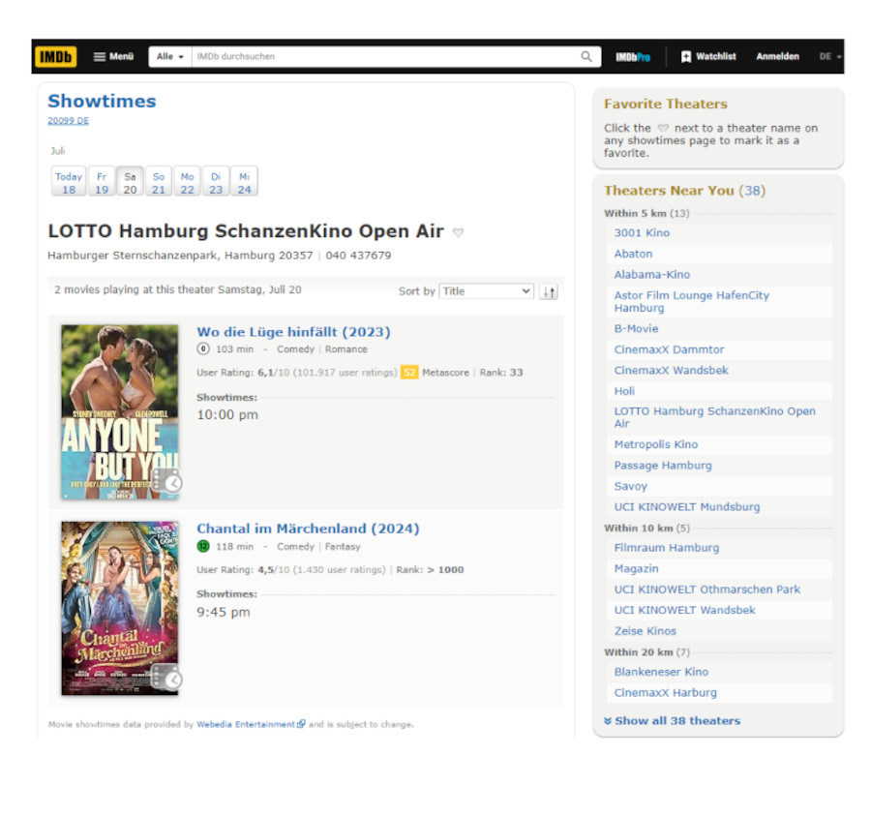
Task: Click watchlist ribbon on Anyone But You poster
Action: pyautogui.click(x=166, y=480)
